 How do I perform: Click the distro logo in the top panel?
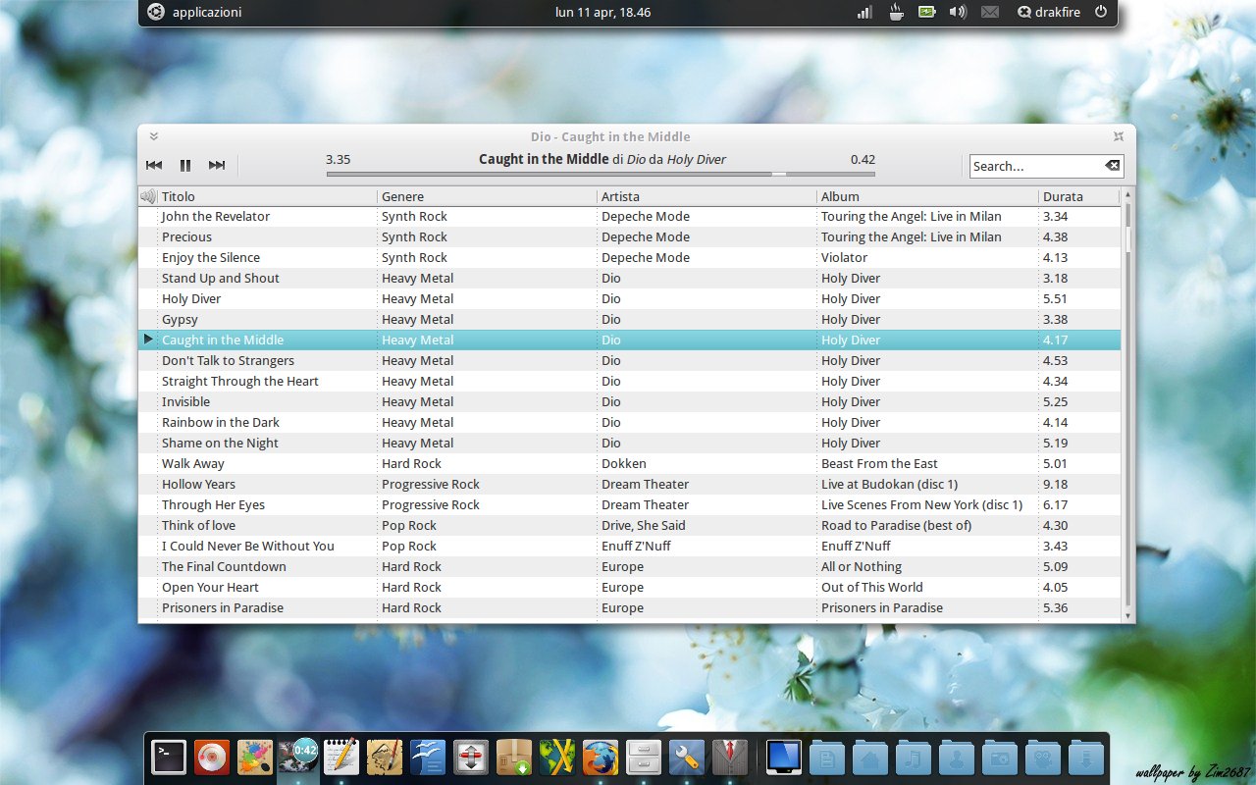(155, 13)
